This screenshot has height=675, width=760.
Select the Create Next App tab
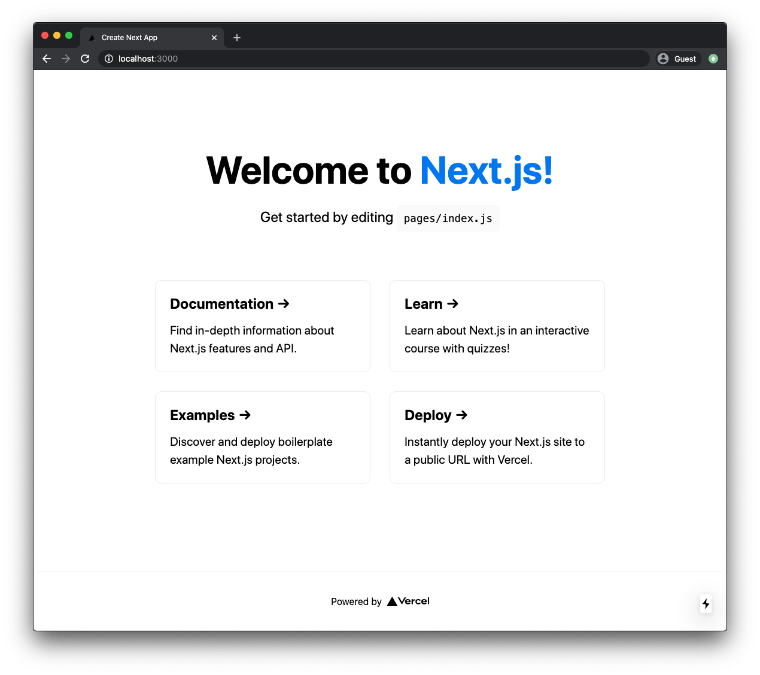click(144, 38)
